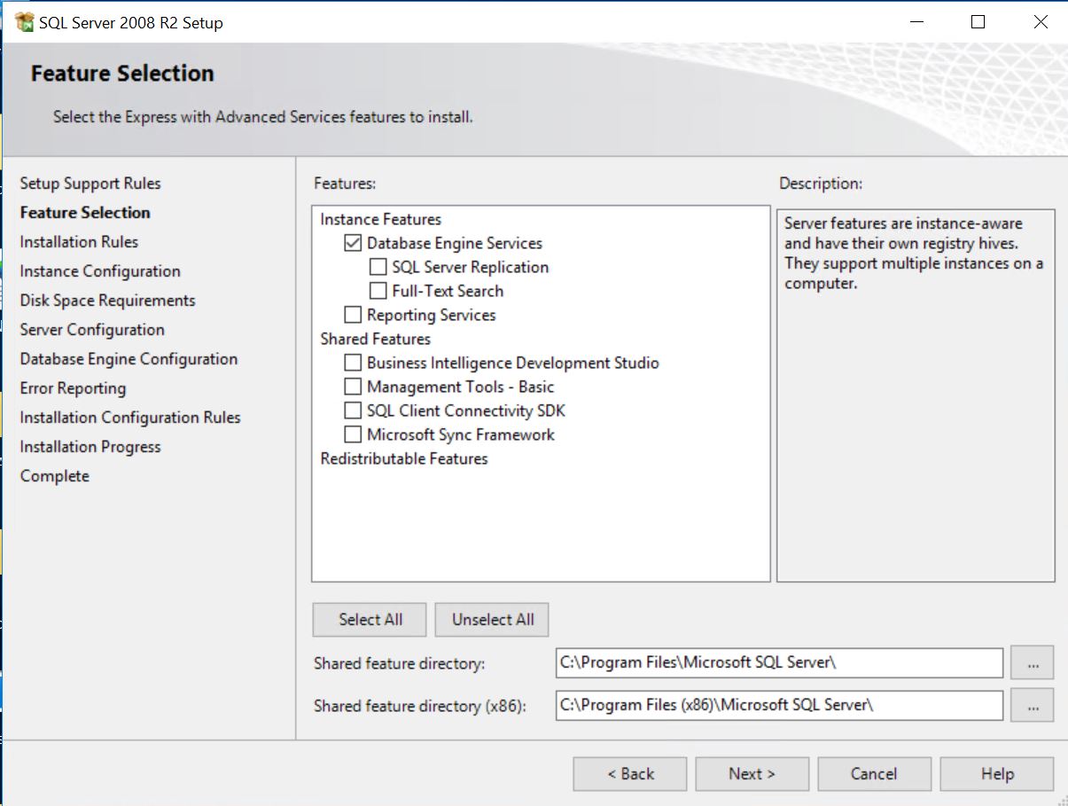
Task: Click the Complete step in sidebar
Action: click(55, 476)
